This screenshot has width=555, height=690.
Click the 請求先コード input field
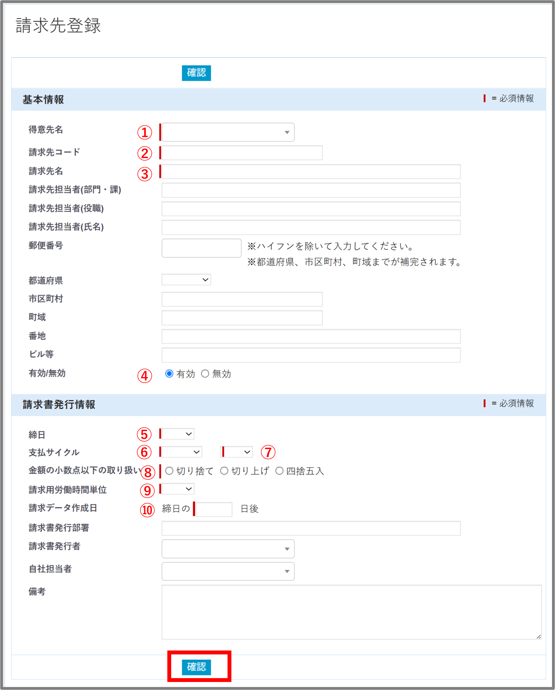(242, 153)
